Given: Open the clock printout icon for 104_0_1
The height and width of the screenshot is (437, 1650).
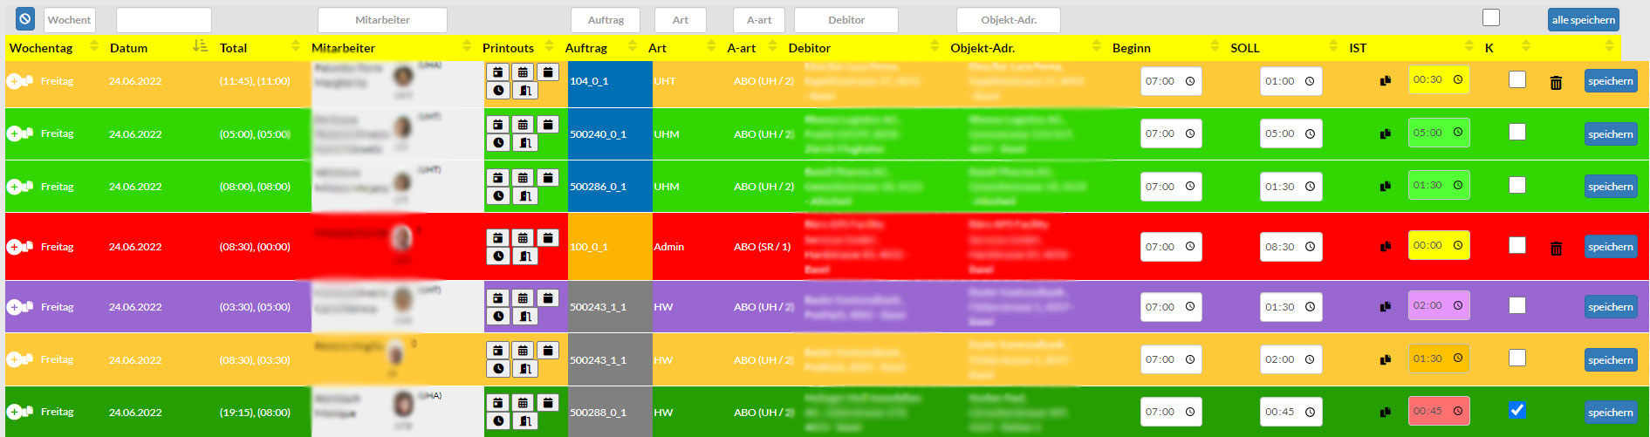Looking at the screenshot, I should [498, 91].
